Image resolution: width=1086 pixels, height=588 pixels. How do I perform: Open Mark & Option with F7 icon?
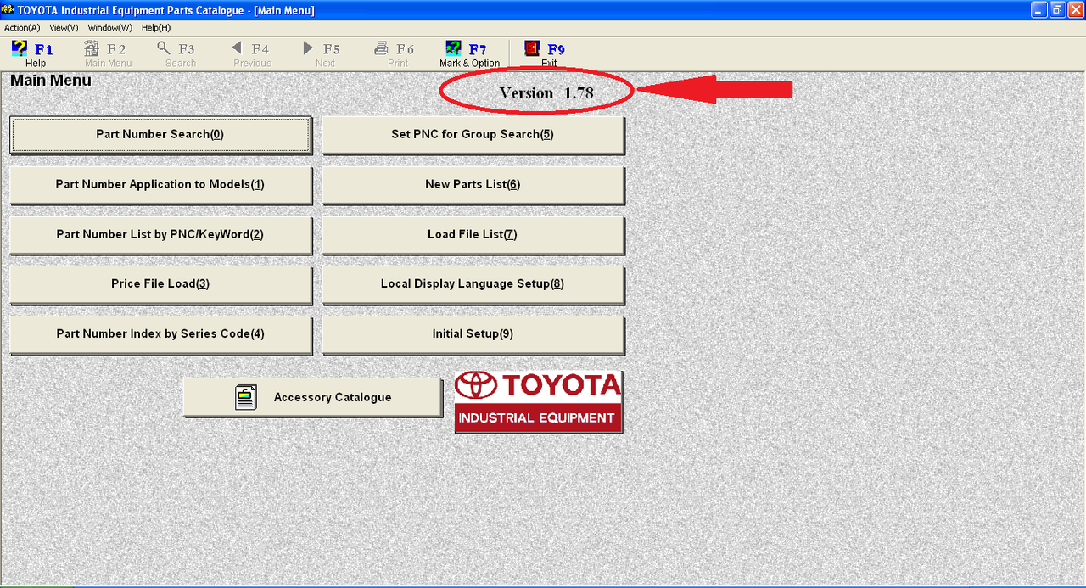[454, 48]
